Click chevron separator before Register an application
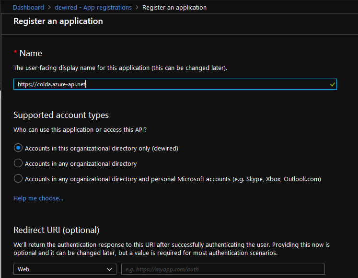 [137, 7]
